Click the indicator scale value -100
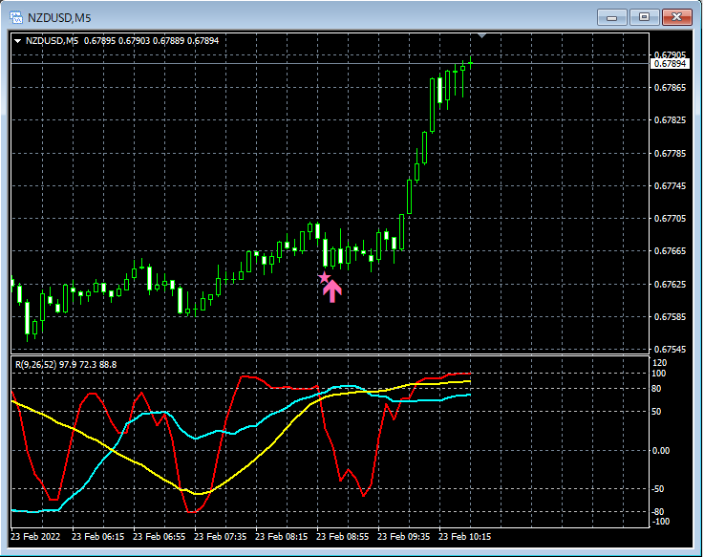This screenshot has height=557, width=704. pos(659,522)
